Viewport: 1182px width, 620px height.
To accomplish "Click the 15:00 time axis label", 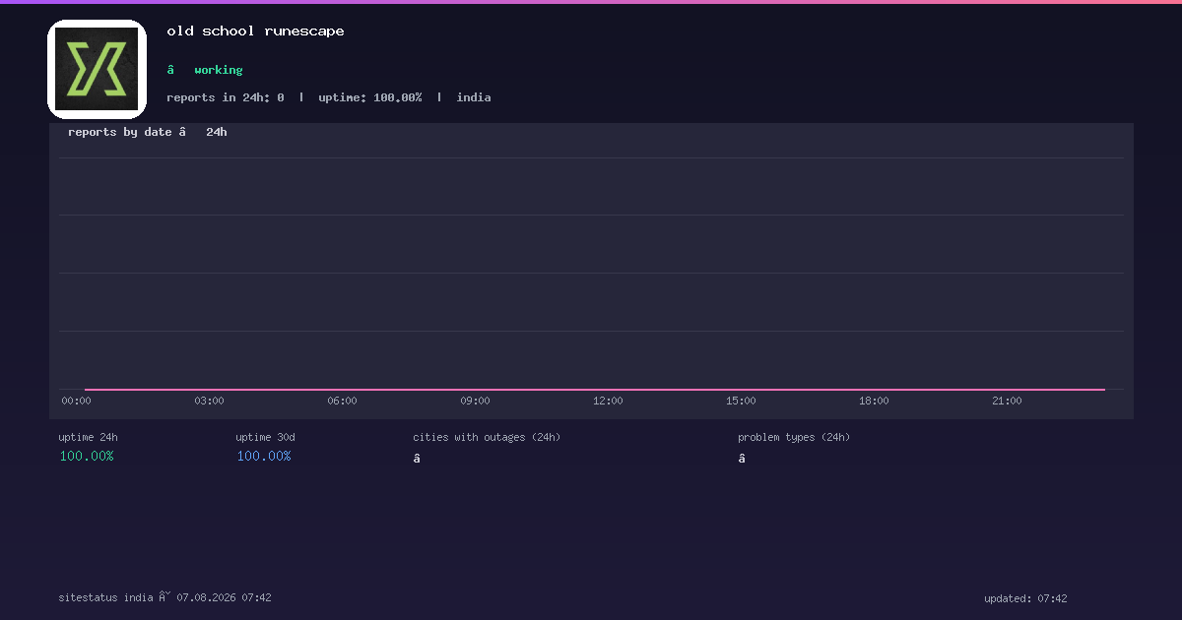I will point(741,401).
